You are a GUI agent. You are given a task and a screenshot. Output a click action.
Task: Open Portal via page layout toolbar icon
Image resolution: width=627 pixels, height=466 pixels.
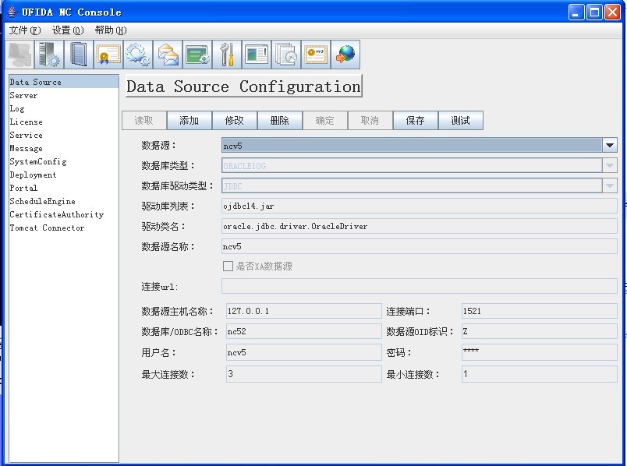[257, 55]
